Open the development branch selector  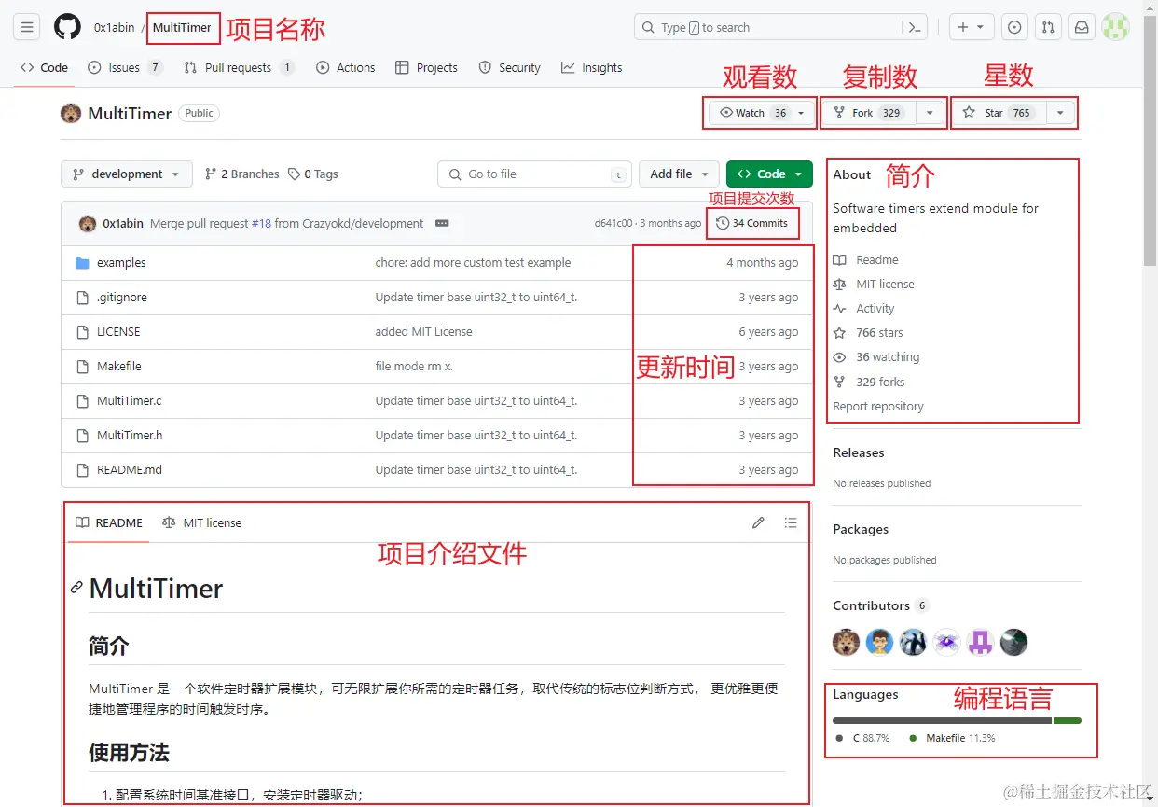tap(127, 174)
